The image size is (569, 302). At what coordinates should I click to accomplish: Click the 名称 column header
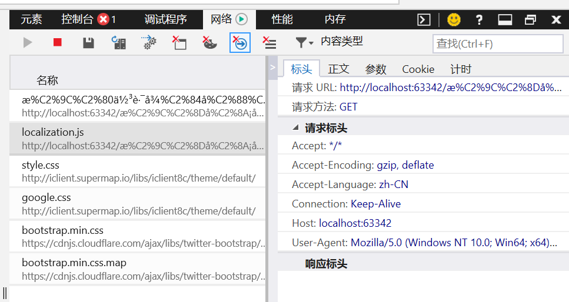47,80
